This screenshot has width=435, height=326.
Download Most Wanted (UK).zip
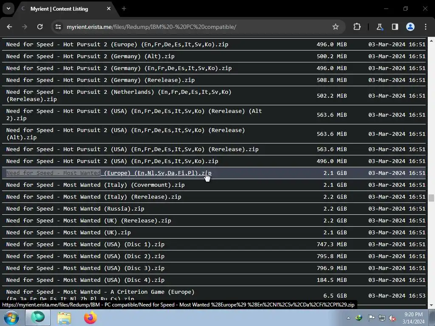(x=68, y=233)
